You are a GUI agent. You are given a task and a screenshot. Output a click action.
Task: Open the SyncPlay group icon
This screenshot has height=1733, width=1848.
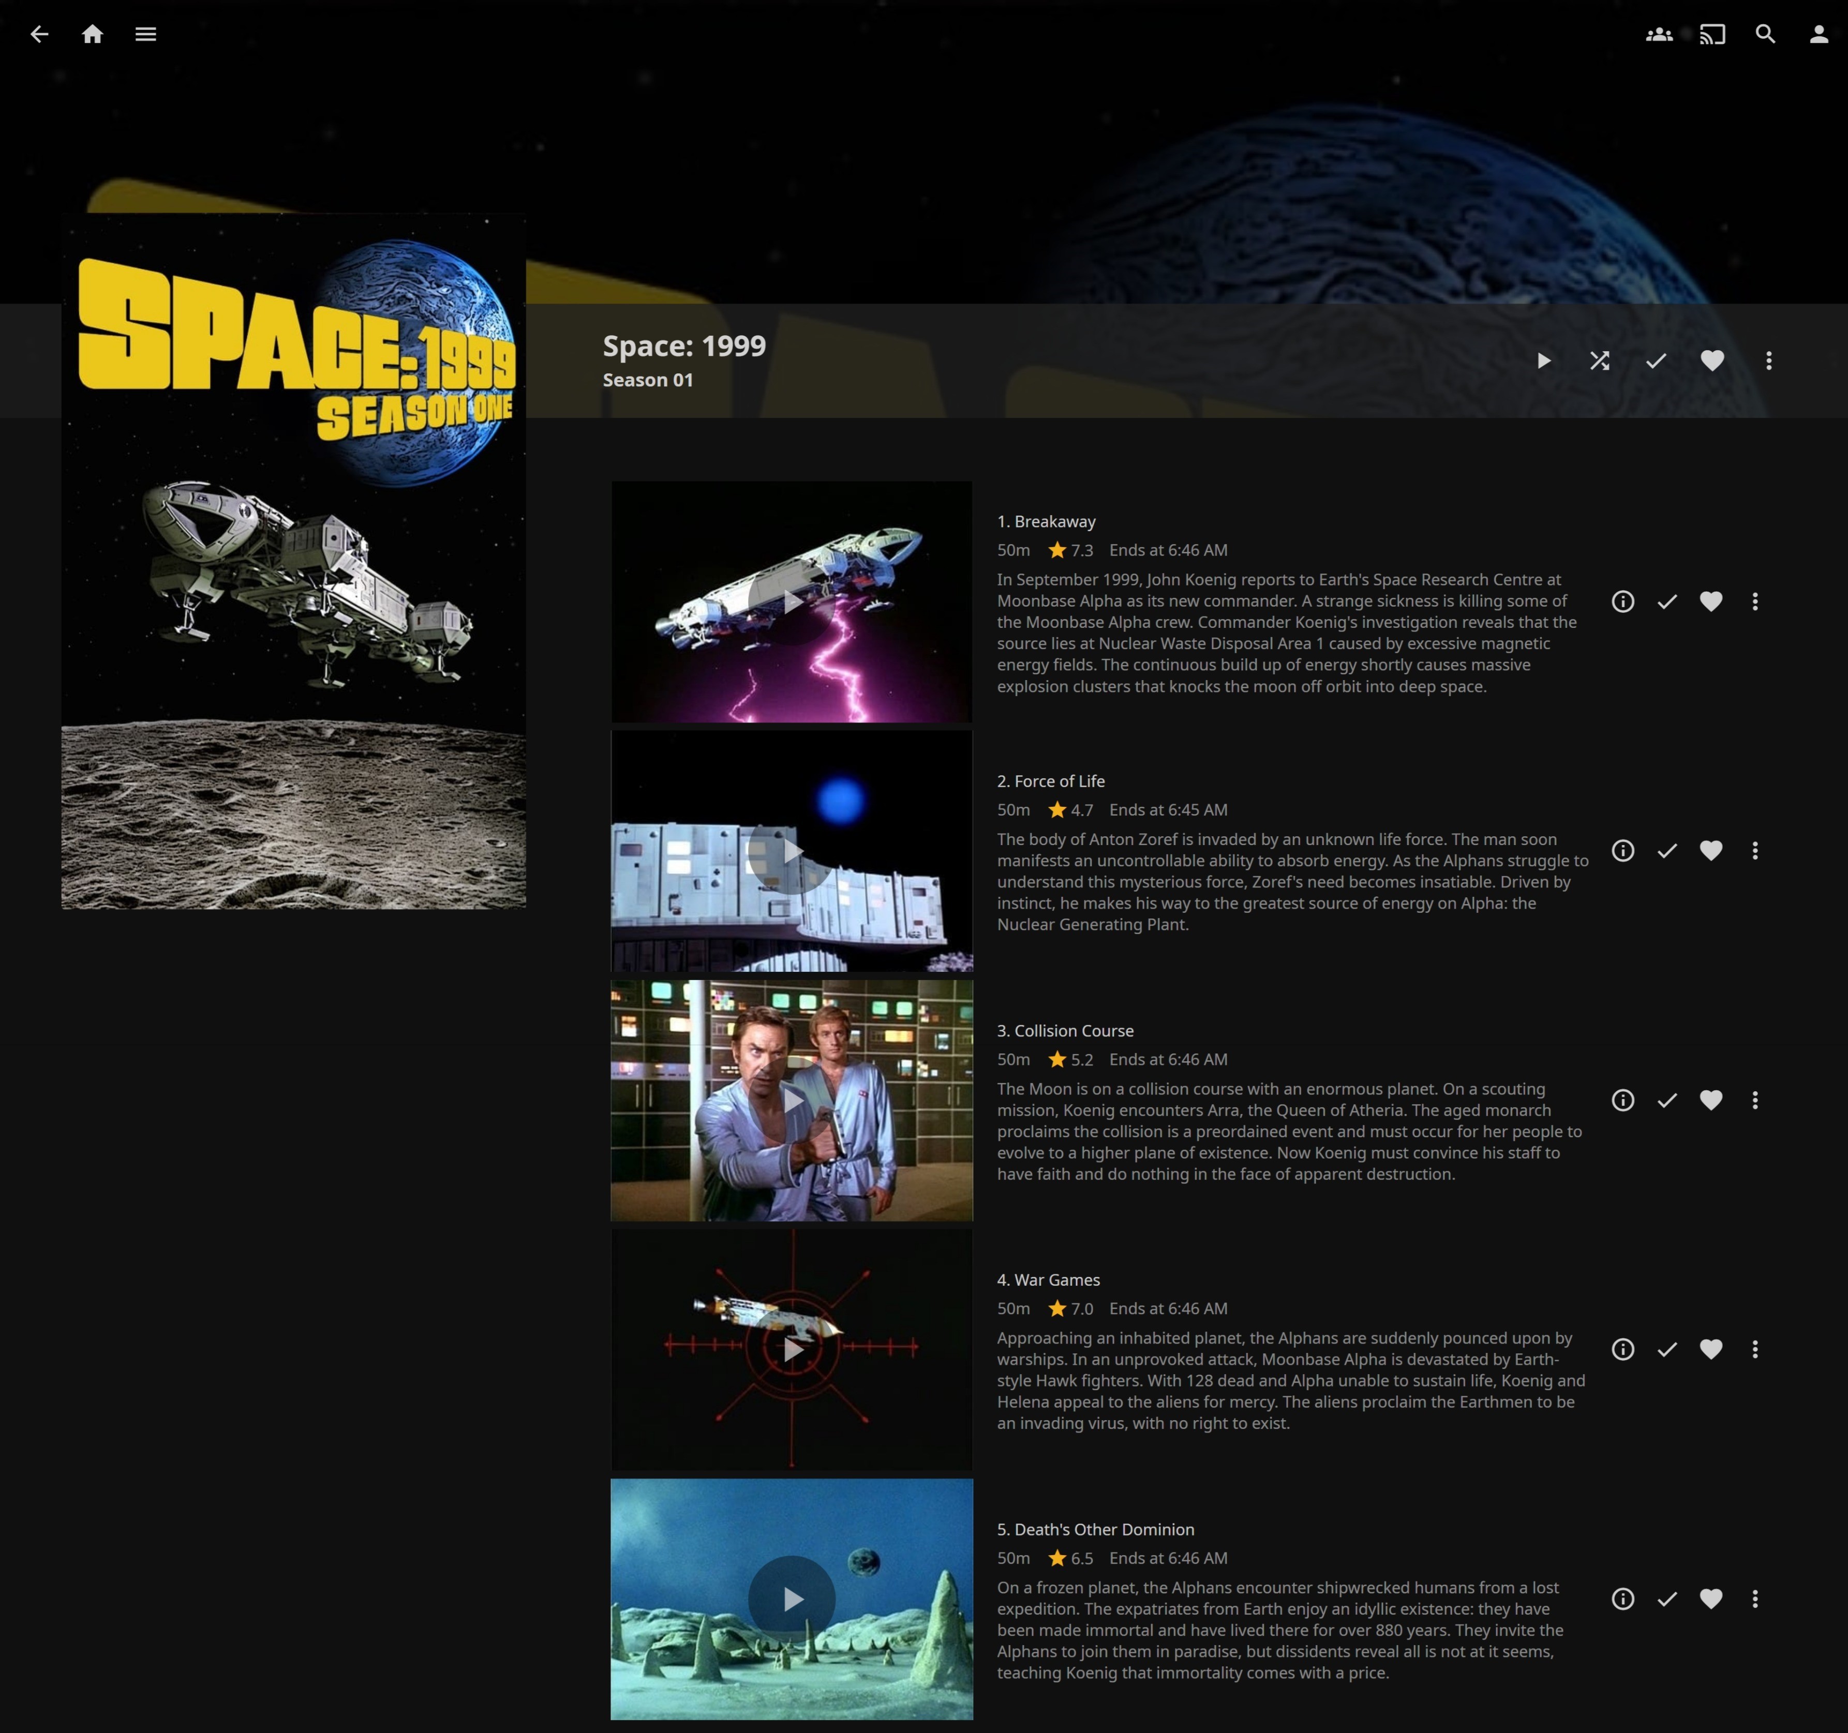(x=1658, y=34)
